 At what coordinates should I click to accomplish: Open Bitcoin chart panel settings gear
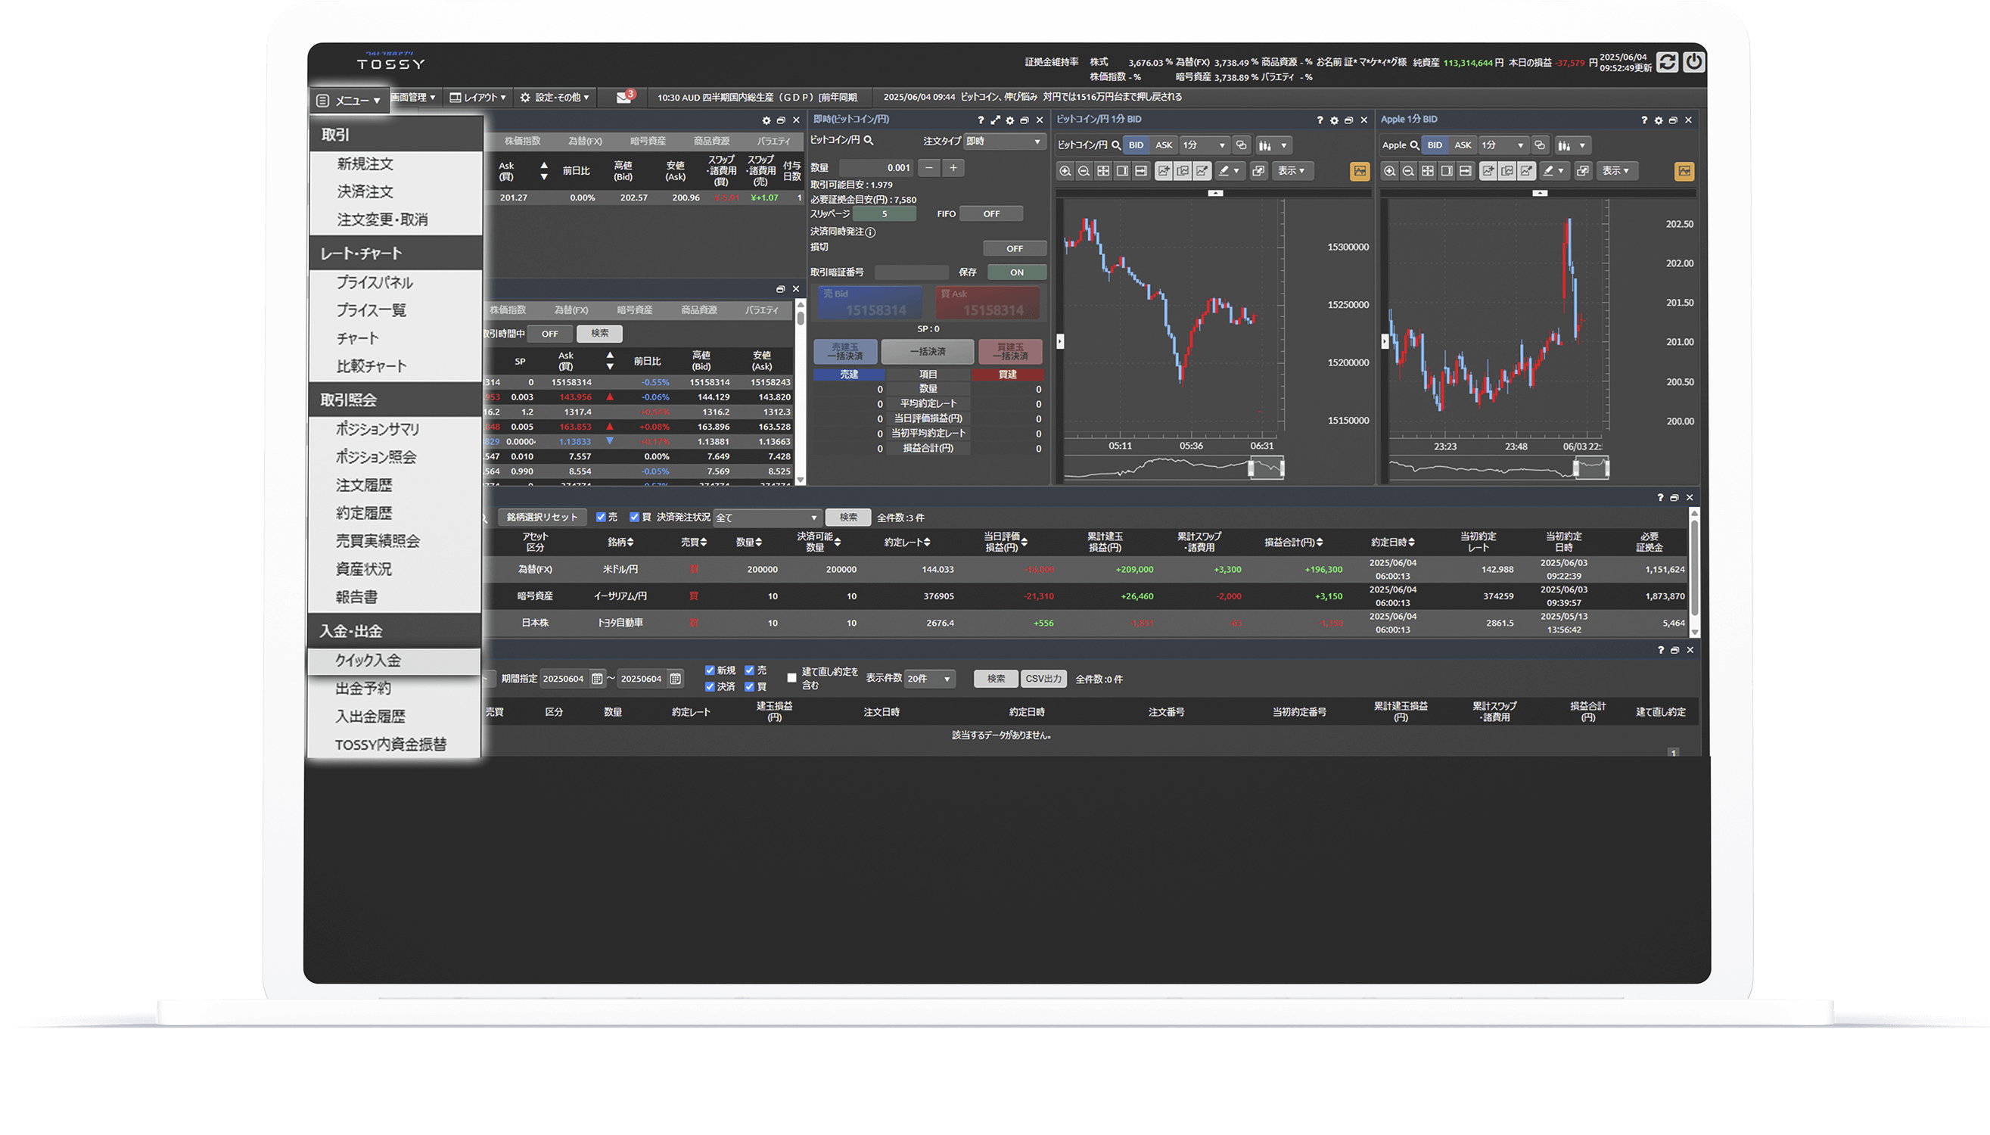click(1334, 120)
